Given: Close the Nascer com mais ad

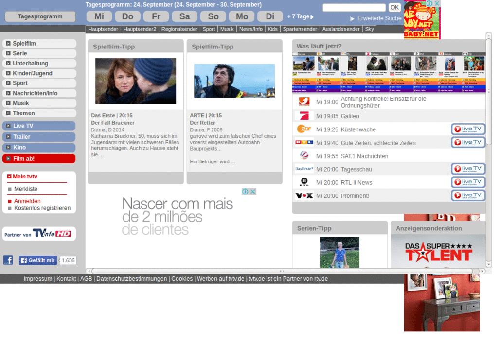Looking at the screenshot, I should coord(253,192).
